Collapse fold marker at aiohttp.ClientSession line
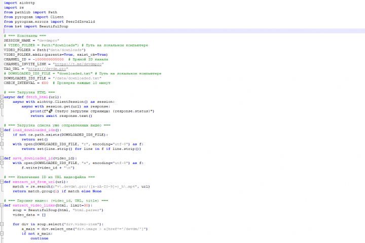The height and width of the screenshot is (243, 365). coord(2,102)
